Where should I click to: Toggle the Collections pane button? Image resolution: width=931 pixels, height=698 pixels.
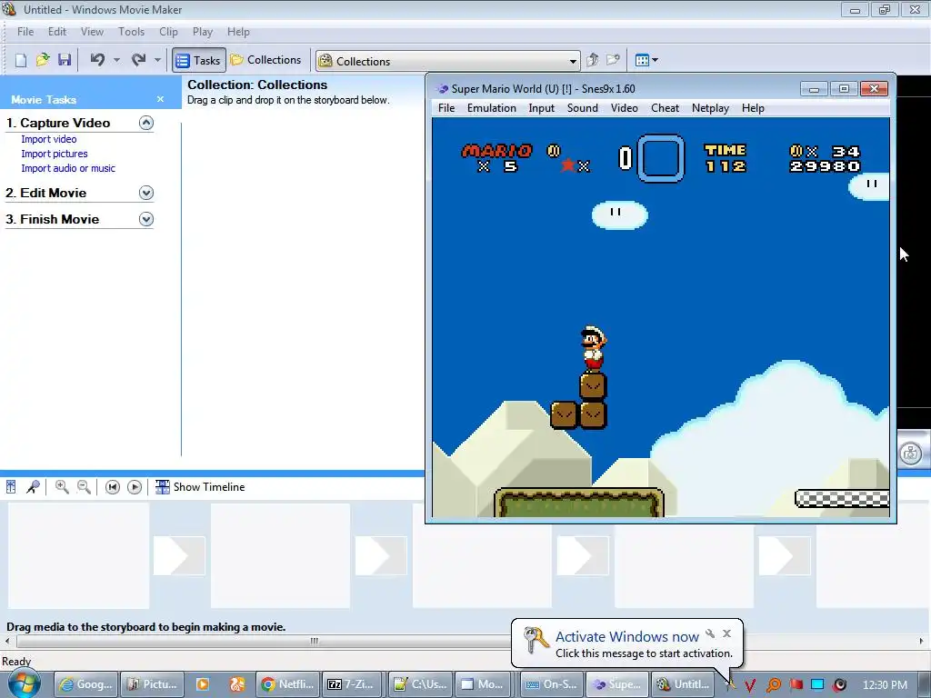[266, 60]
